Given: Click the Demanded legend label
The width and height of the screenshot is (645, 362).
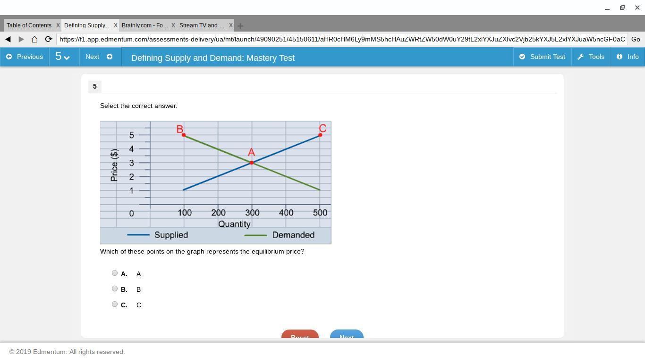Looking at the screenshot, I should 293,235.
